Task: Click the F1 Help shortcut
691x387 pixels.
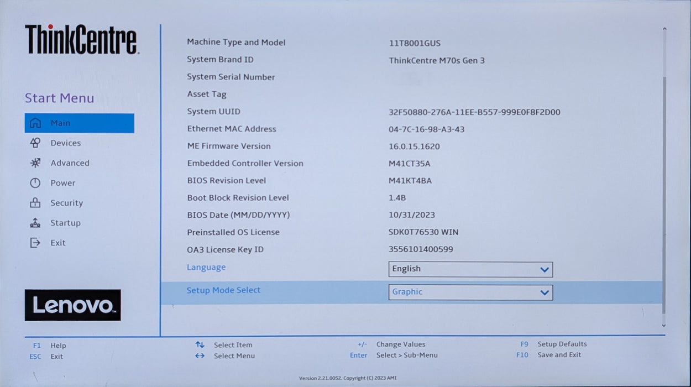Action: click(49, 346)
